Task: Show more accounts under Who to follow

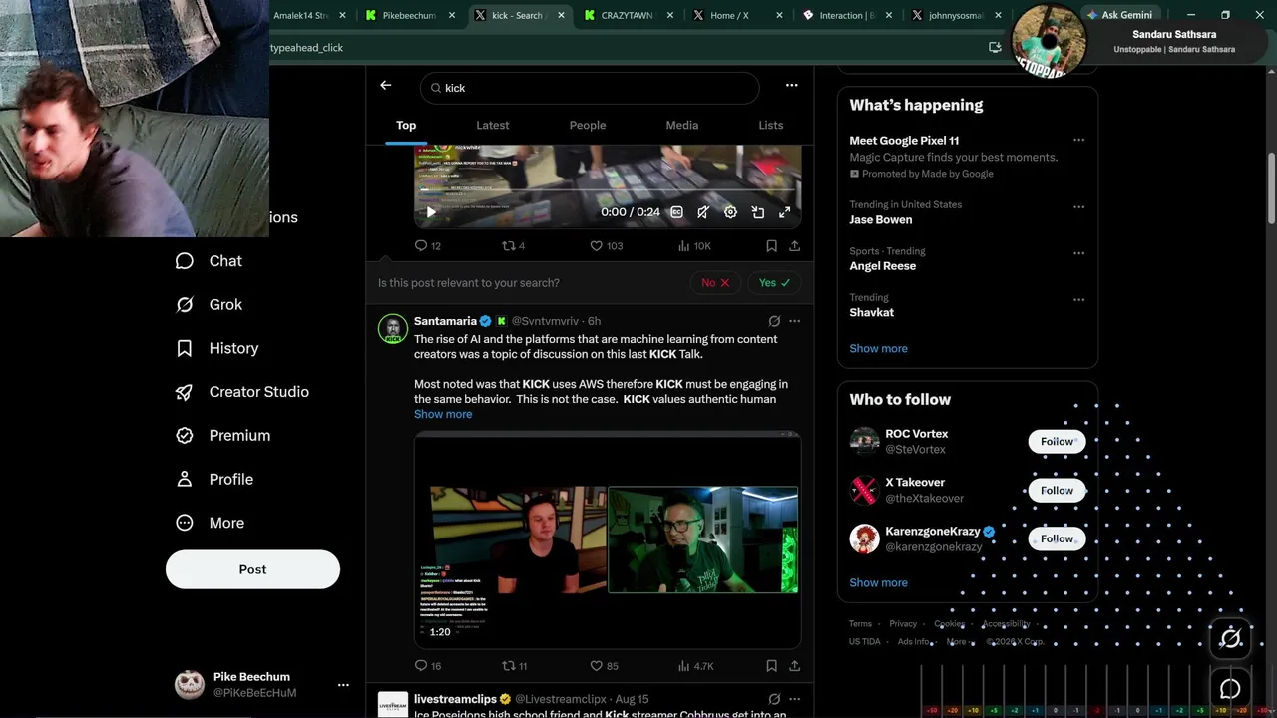Action: pyautogui.click(x=878, y=583)
